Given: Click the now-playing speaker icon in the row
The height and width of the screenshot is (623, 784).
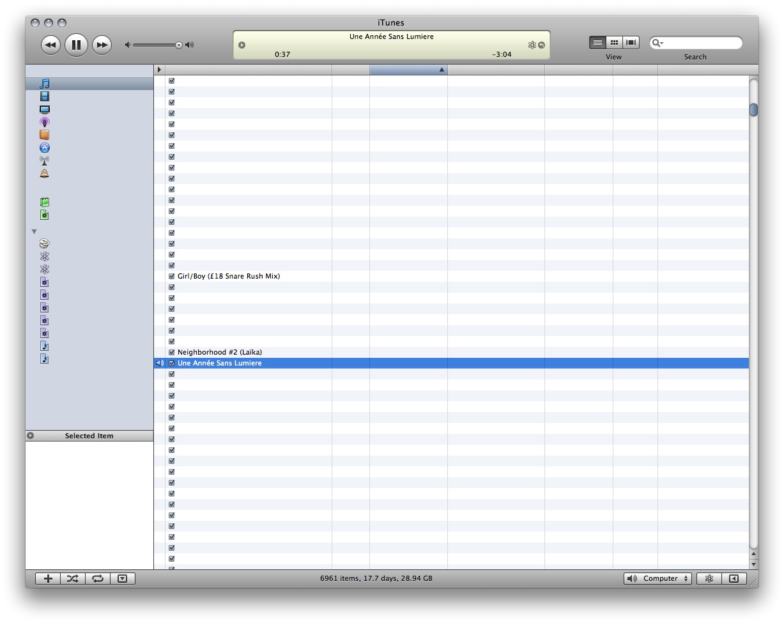Looking at the screenshot, I should [160, 363].
